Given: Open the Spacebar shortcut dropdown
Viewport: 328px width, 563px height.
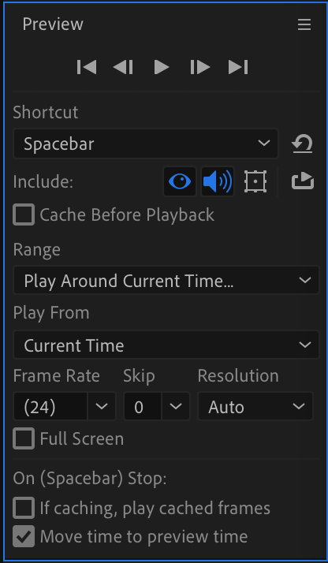Looking at the screenshot, I should point(146,144).
